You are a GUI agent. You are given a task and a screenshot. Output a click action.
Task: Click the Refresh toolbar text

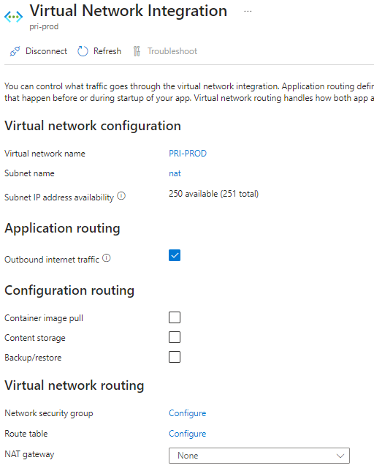(x=107, y=51)
